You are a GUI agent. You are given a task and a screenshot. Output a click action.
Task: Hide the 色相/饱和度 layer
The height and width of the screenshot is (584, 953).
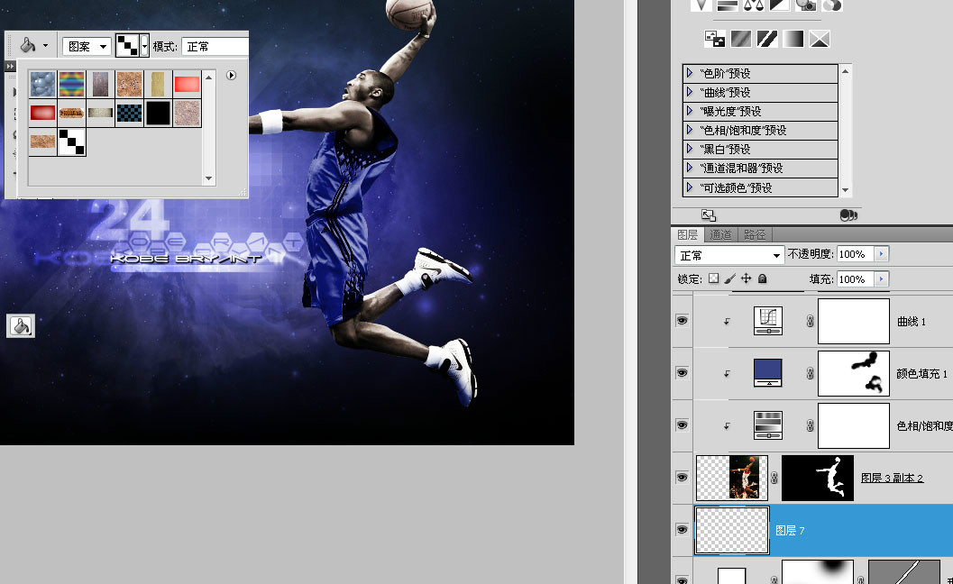[682, 424]
